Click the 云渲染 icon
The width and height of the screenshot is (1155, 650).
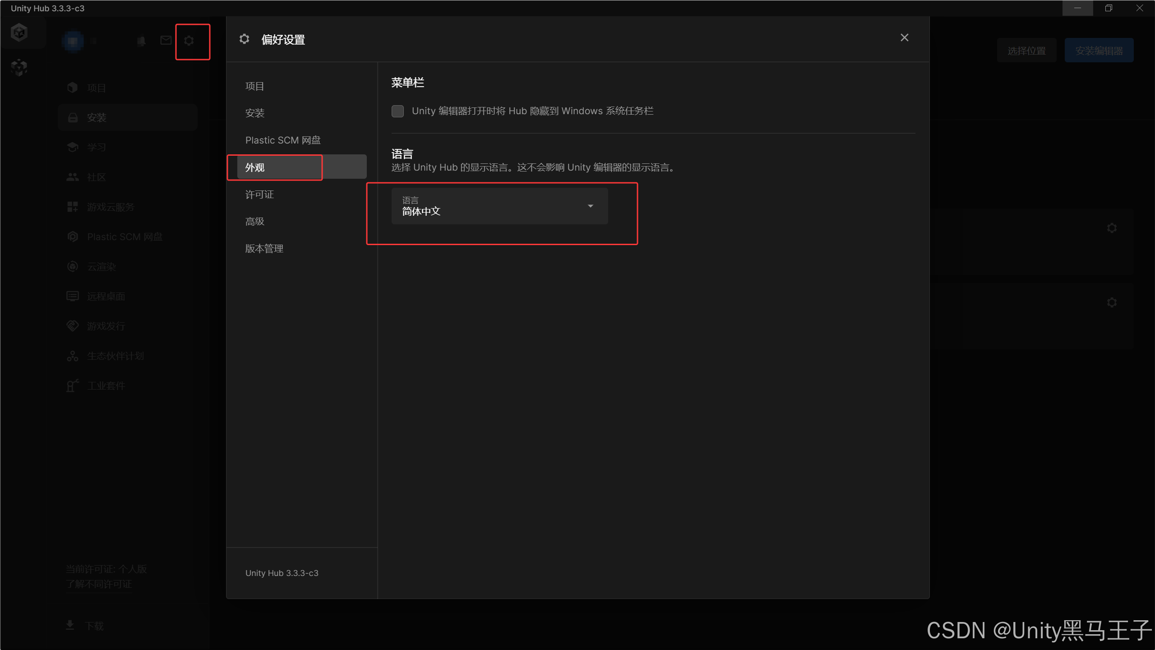pyautogui.click(x=72, y=266)
